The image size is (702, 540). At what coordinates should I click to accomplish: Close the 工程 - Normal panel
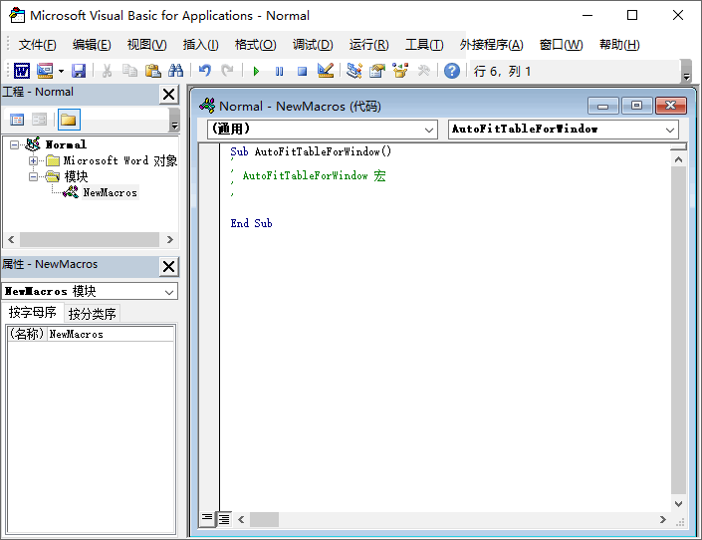click(x=169, y=94)
